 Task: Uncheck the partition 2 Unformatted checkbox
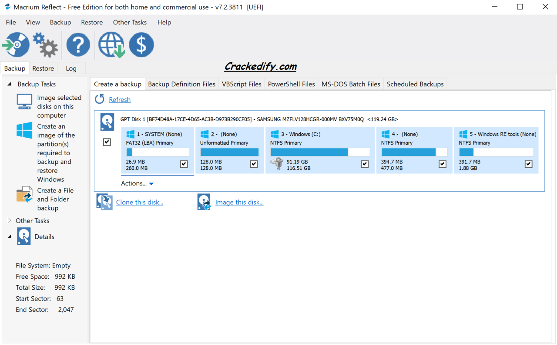point(254,164)
